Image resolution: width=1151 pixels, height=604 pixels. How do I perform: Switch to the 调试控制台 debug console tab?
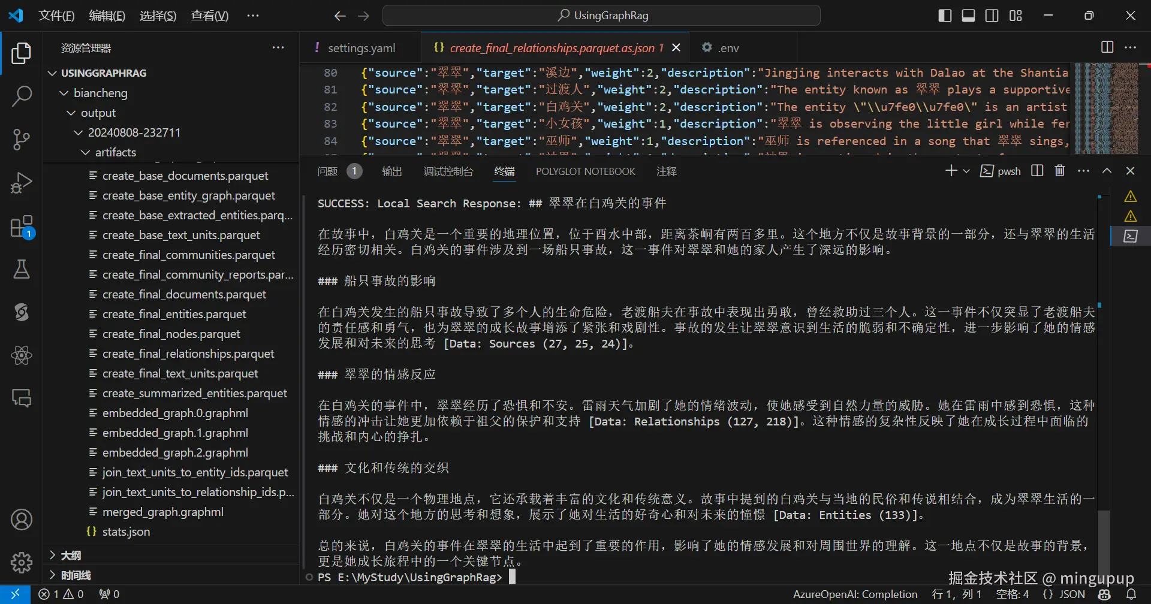448,171
